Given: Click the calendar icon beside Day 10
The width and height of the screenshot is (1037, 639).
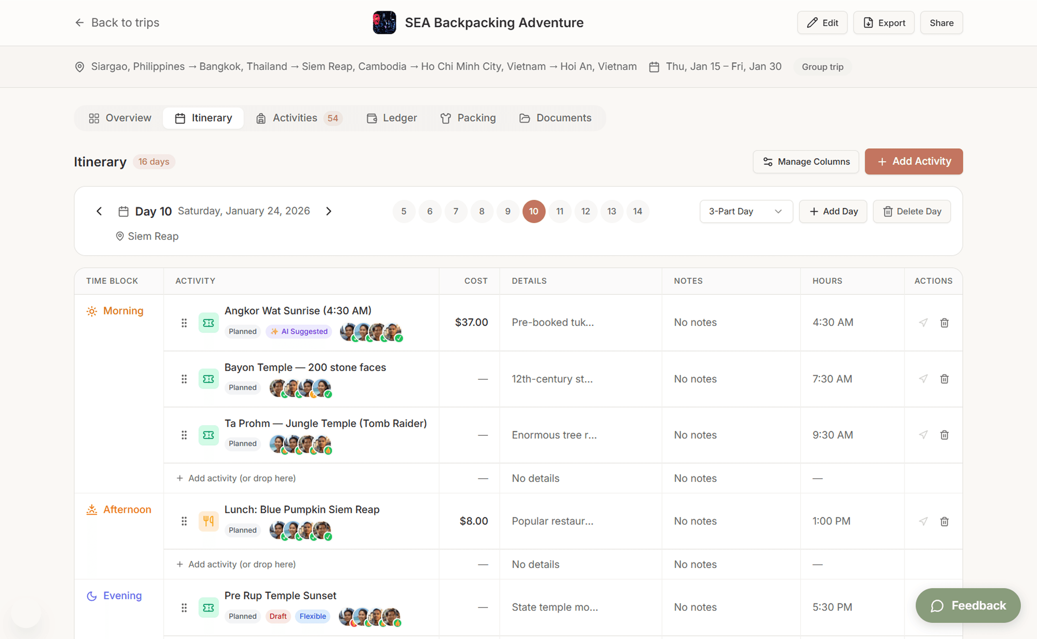Looking at the screenshot, I should click(123, 211).
